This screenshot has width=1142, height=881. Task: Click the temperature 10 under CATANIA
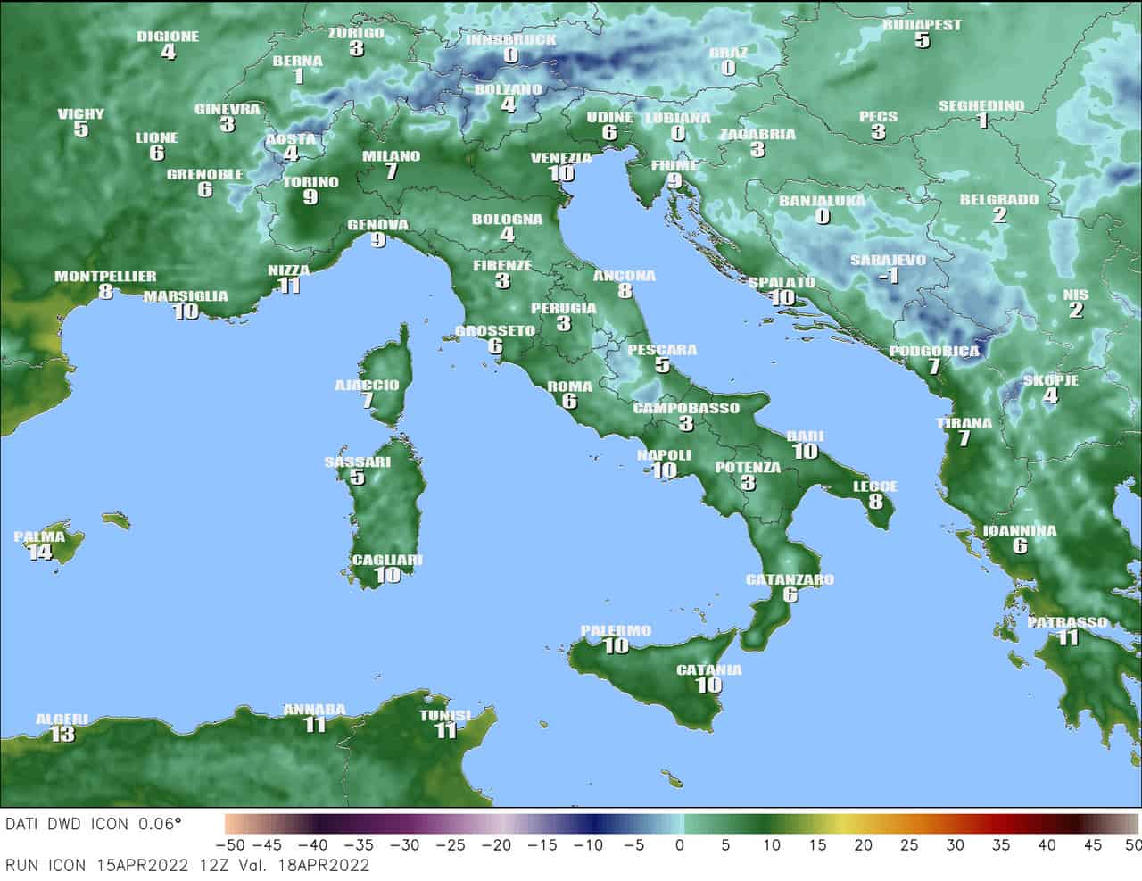(x=708, y=685)
